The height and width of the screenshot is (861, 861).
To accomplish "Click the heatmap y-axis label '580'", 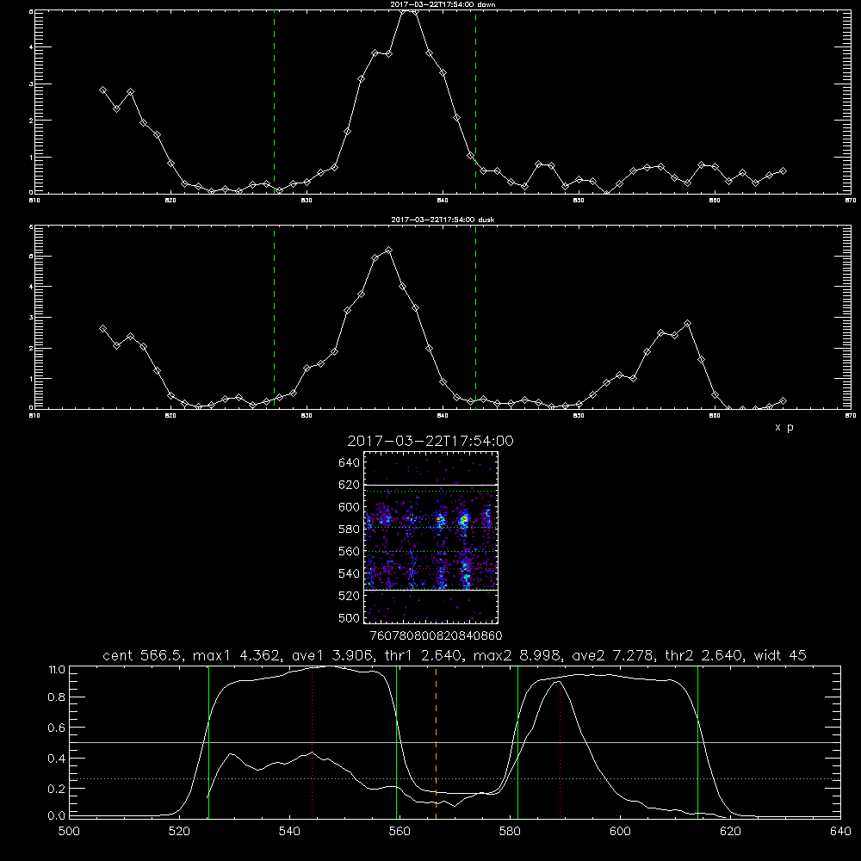I will coord(350,530).
